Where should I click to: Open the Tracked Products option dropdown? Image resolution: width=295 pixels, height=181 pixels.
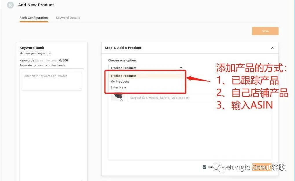pyautogui.click(x=146, y=68)
